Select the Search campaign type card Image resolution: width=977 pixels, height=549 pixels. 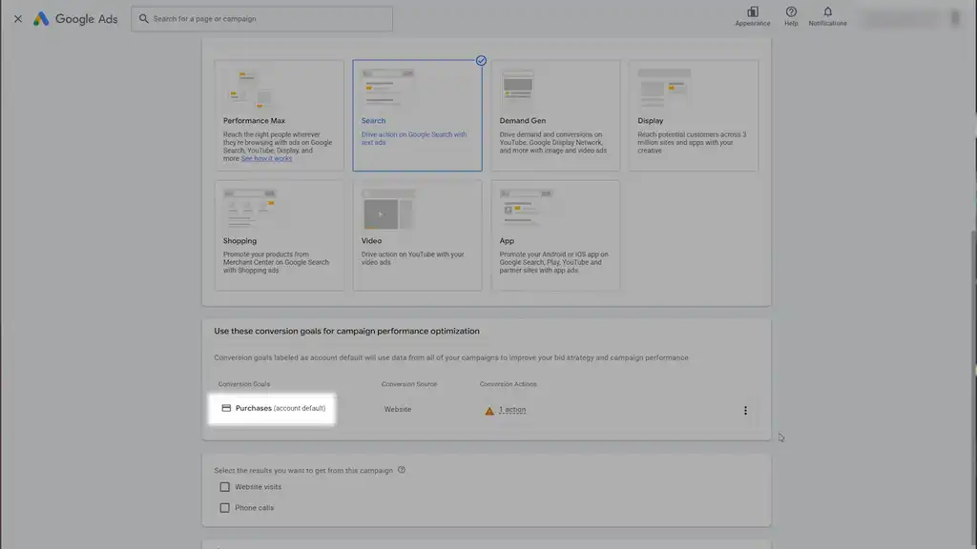click(x=418, y=115)
